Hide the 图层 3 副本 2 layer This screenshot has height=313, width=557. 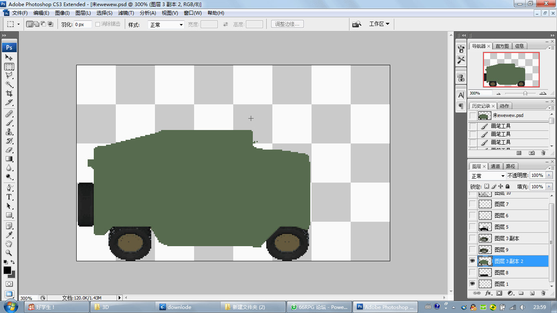(473, 261)
